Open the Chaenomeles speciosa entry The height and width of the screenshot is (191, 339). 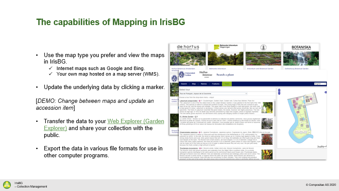pyautogui.click(x=188, y=132)
